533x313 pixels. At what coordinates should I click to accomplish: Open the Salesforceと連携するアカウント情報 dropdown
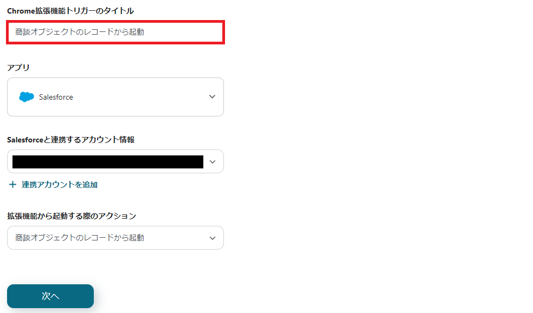115,161
